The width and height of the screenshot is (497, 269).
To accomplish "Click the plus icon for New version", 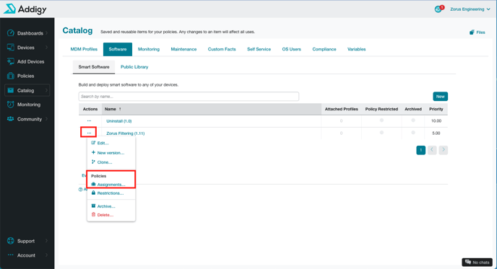I will (93, 152).
